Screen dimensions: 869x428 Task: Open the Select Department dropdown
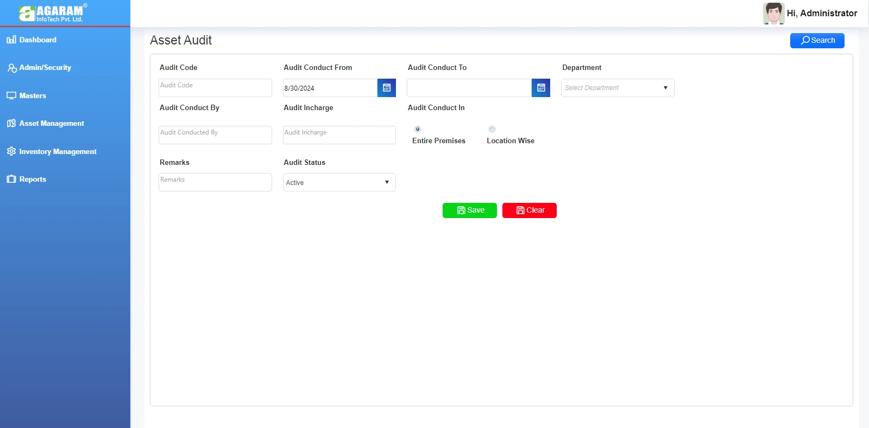click(618, 88)
